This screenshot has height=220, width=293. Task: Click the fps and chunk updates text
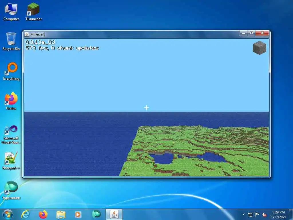pos(62,48)
